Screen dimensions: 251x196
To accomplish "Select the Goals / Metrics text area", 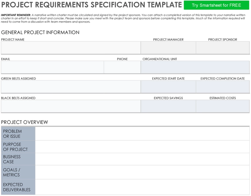I will 142,172.
